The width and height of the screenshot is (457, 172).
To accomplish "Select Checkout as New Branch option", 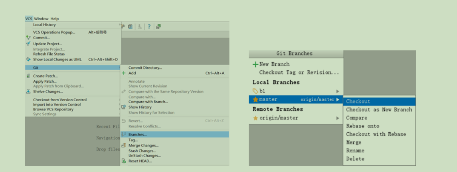I will (380, 110).
